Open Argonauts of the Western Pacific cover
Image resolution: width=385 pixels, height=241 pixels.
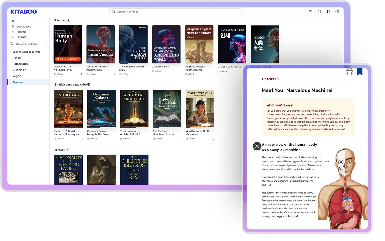pyautogui.click(x=68, y=169)
